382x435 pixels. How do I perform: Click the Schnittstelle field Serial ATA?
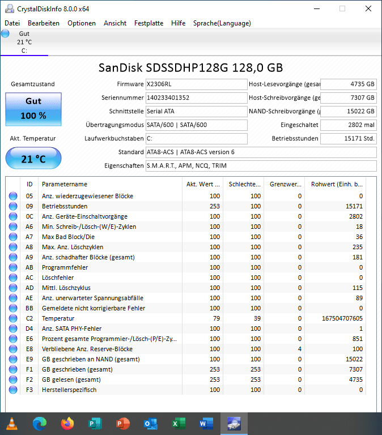tap(197, 111)
